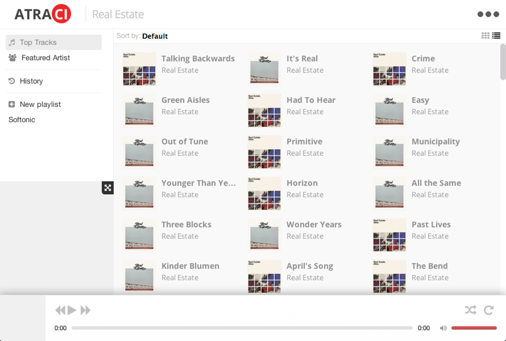Image resolution: width=506 pixels, height=341 pixels.
Task: Switch to list view layout
Action: tap(496, 36)
